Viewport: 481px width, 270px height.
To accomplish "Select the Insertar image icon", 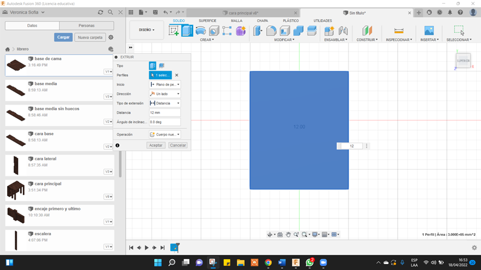I will coord(429,31).
